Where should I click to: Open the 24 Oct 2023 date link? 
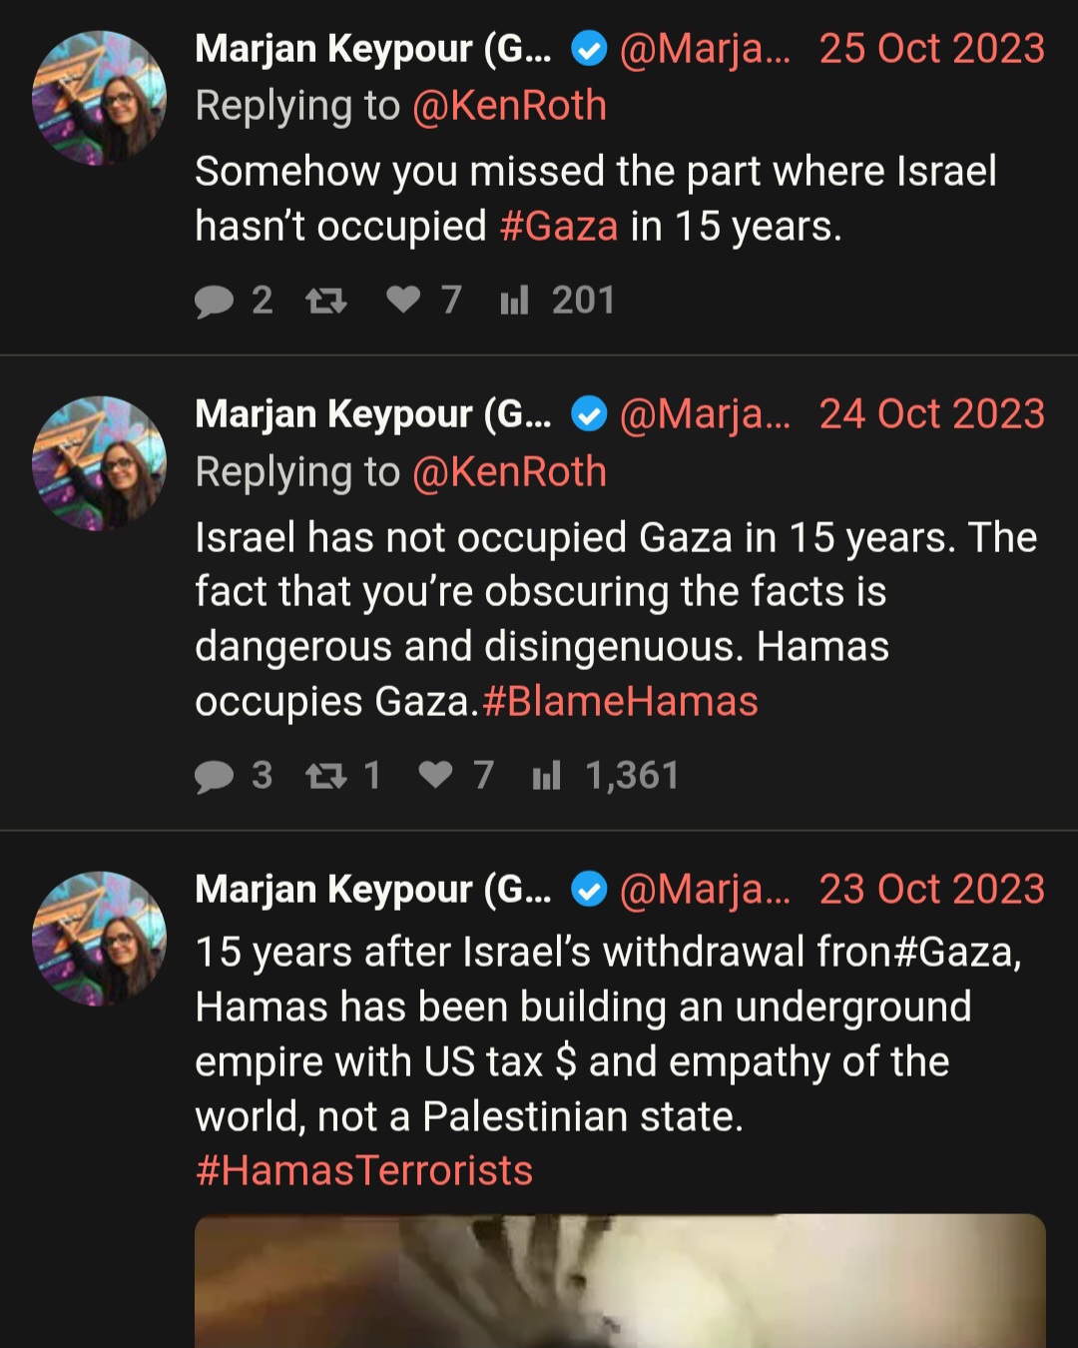click(x=932, y=414)
